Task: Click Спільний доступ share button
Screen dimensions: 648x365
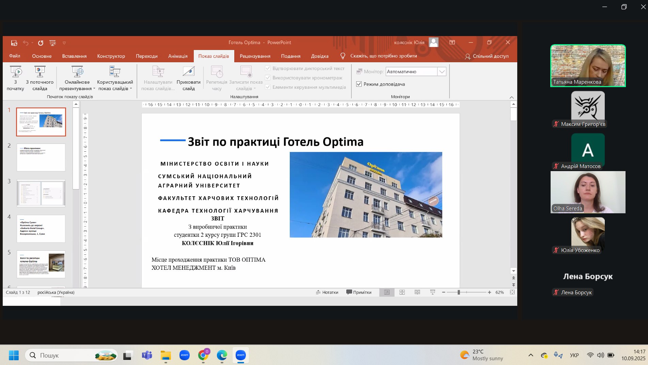Action: tap(487, 56)
